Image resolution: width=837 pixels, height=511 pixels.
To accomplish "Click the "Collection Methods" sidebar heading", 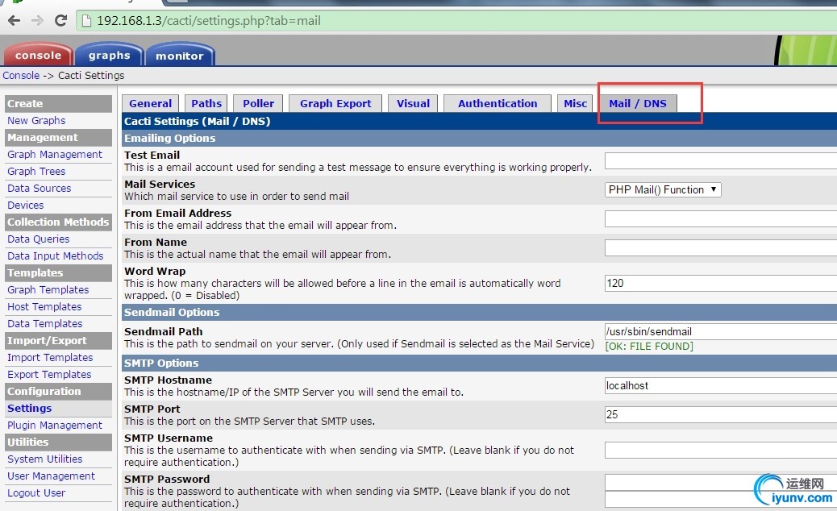I will click(x=58, y=222).
